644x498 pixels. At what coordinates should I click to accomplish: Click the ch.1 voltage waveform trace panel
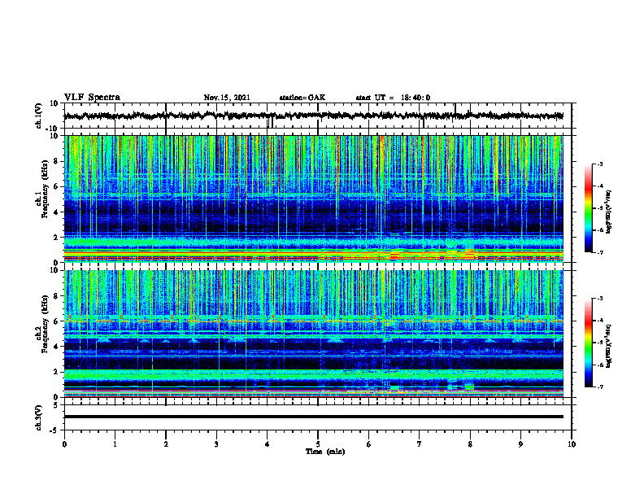[x=318, y=116]
